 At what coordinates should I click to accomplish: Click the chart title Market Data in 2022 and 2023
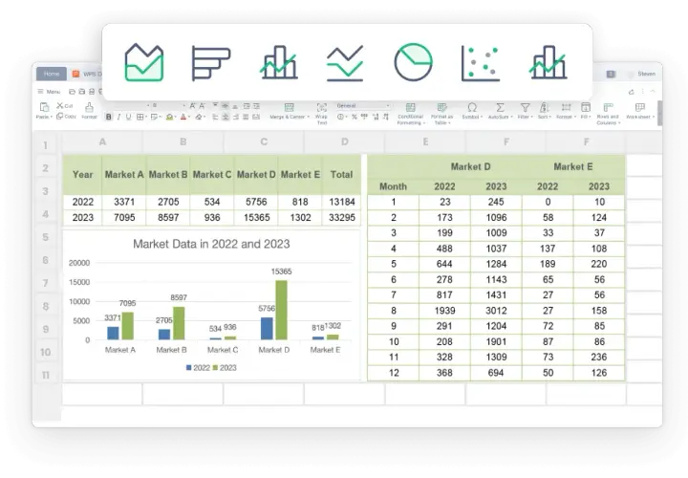pyautogui.click(x=211, y=244)
